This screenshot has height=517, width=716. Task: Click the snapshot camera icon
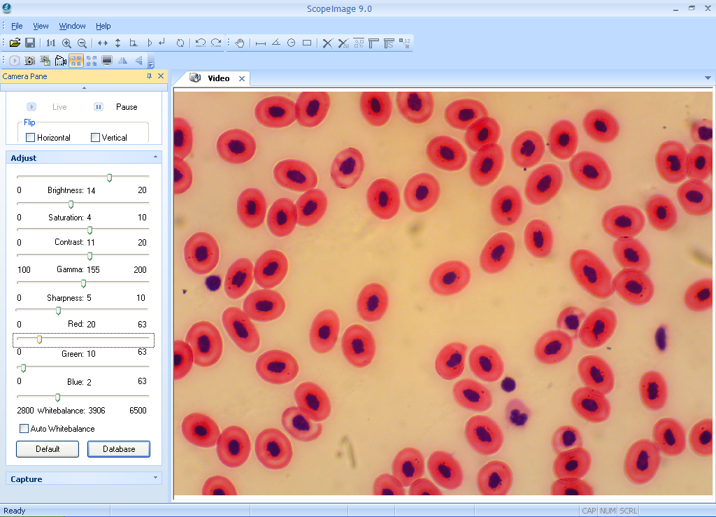point(29,61)
